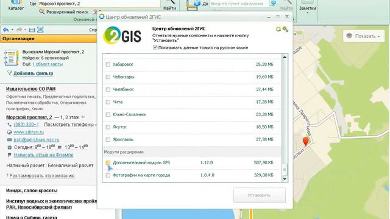Check the Южно-Сахалинск checkbox
The image size is (390, 219).
[108, 114]
